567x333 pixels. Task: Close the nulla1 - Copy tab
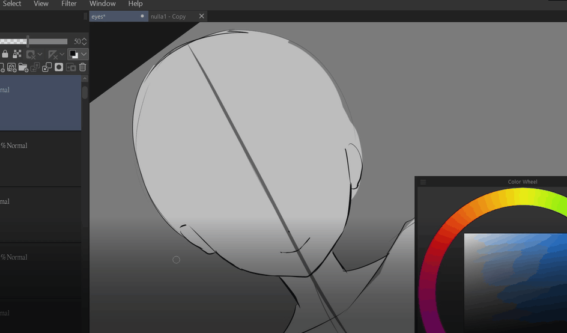[201, 16]
